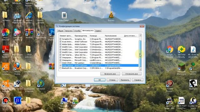200x112 pixels.
Task: Open the WinRAR desktop shortcut
Action: pos(29,34)
